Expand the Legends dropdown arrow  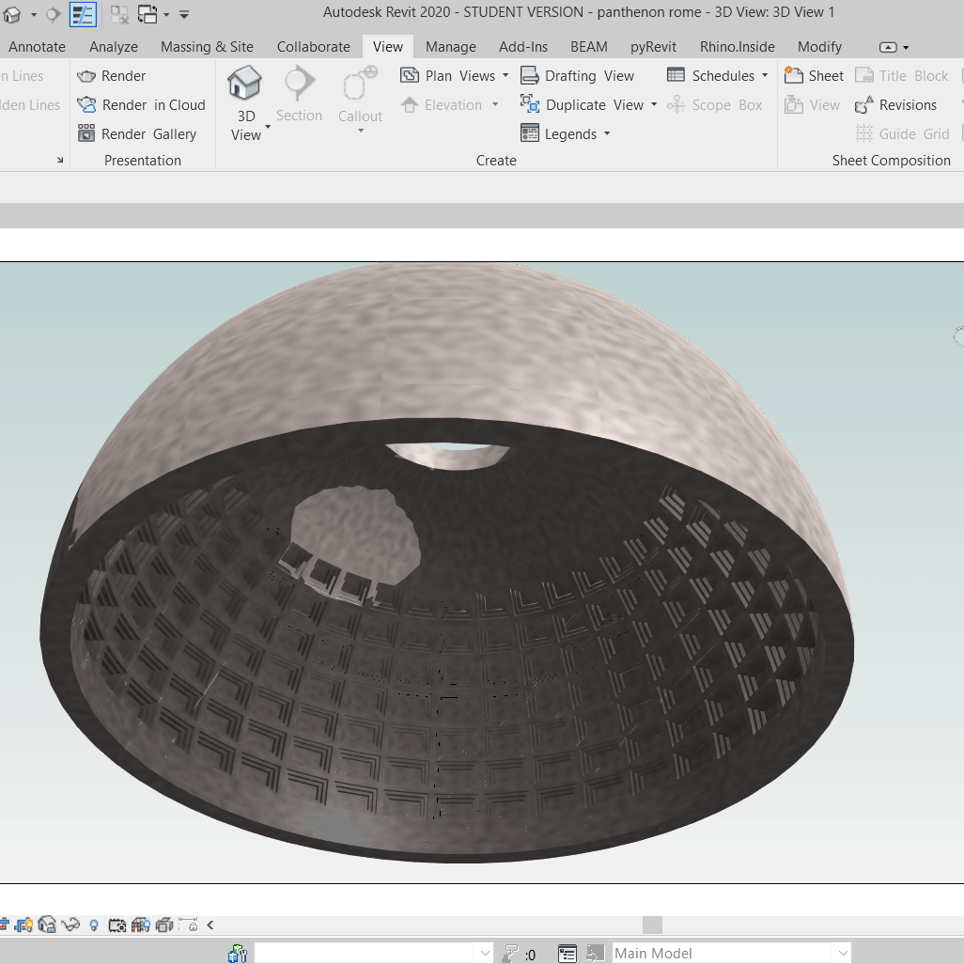click(607, 134)
